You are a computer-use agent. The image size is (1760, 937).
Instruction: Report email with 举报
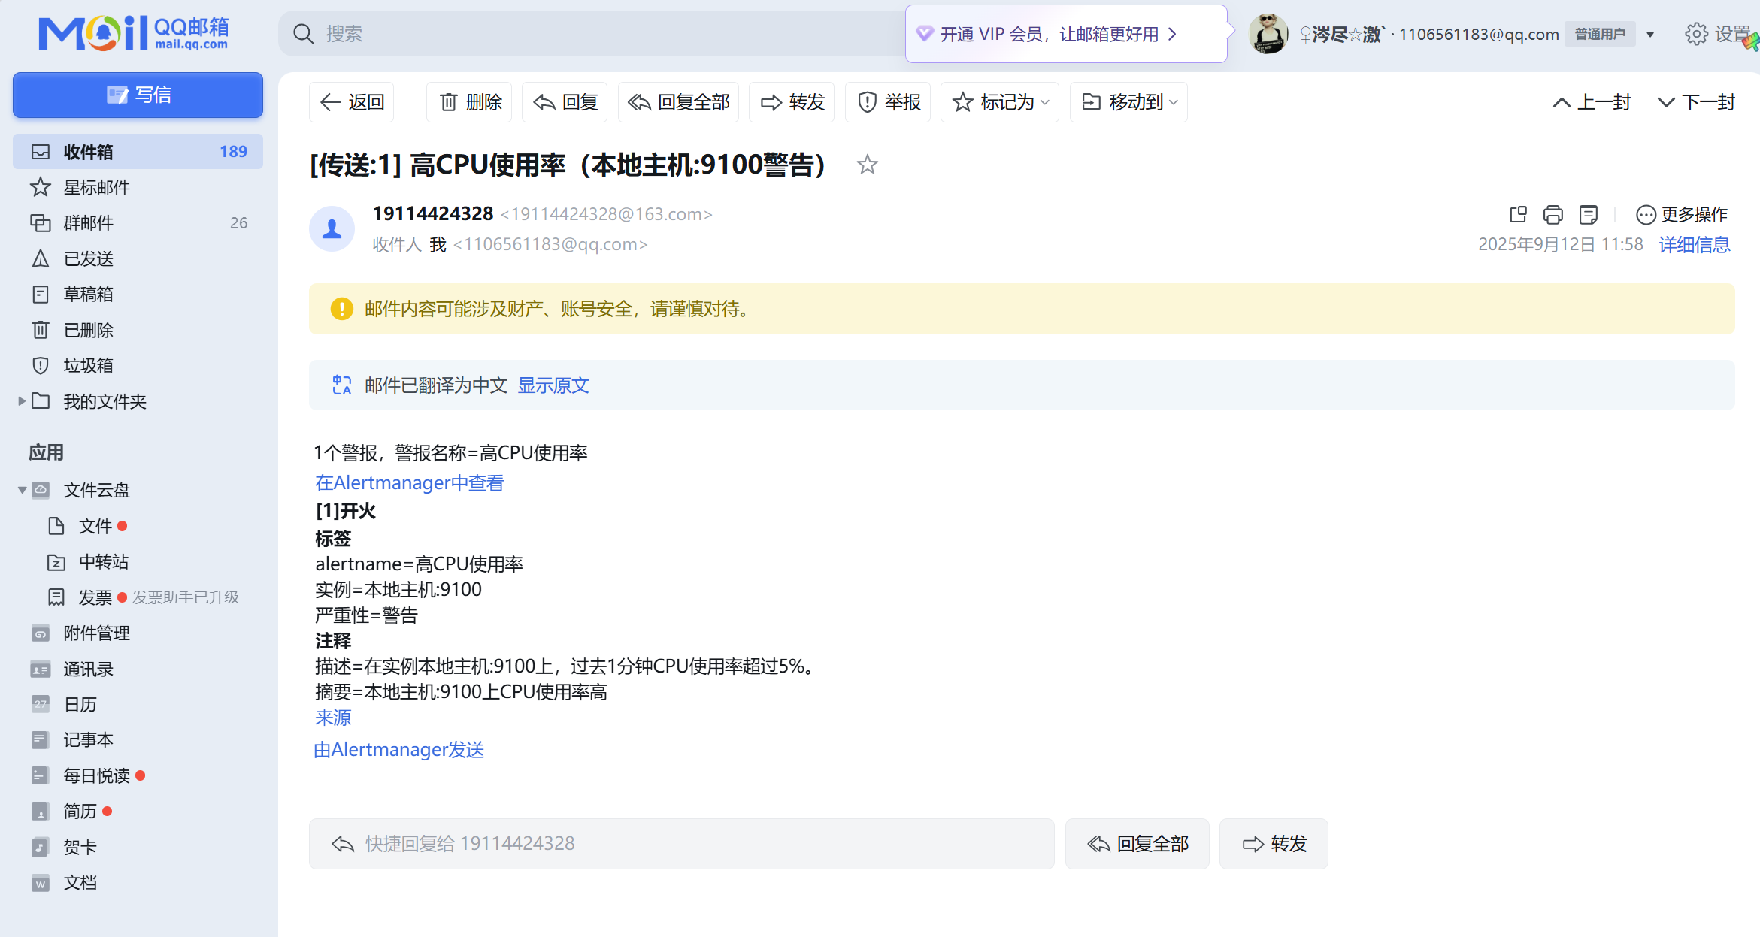click(888, 102)
